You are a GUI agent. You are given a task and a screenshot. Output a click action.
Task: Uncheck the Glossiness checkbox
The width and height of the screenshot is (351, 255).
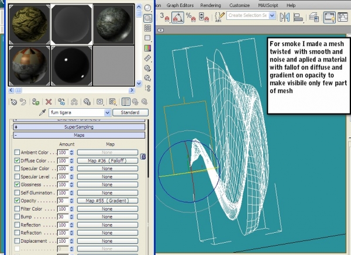point(17,184)
